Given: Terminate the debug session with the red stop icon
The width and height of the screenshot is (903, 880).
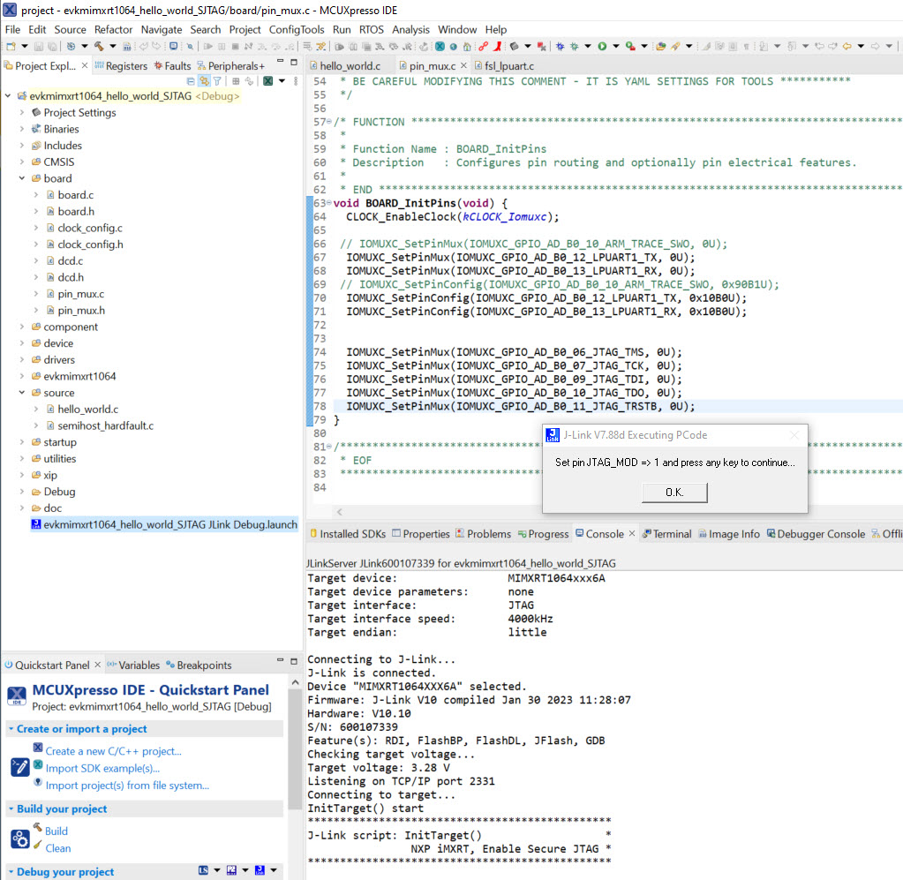Looking at the screenshot, I should (237, 44).
